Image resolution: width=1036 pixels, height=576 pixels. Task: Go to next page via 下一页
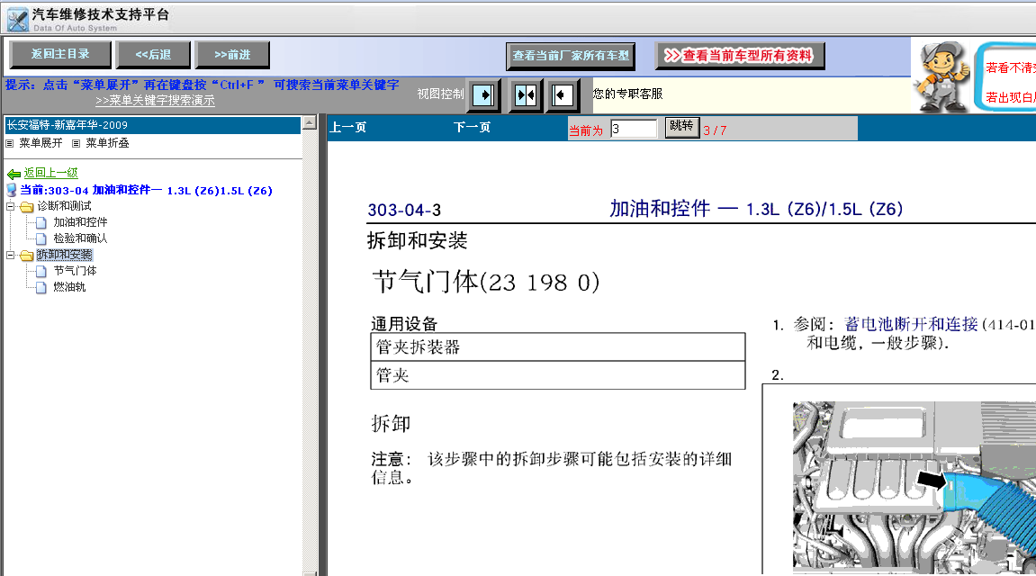(x=473, y=128)
